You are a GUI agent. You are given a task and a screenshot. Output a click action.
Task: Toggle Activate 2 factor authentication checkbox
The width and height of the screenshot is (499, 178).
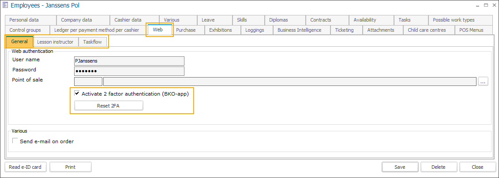(x=77, y=94)
